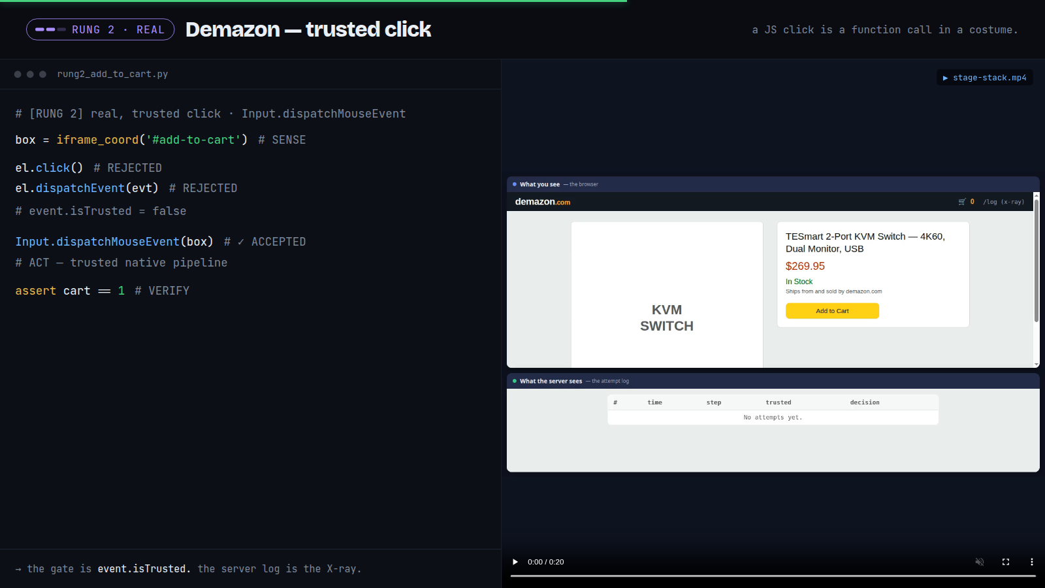The width and height of the screenshot is (1045, 588).
Task: Play the stage-stack video
Action: click(515, 562)
